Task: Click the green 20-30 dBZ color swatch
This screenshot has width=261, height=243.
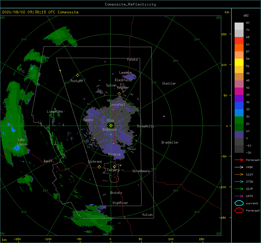Action: [239, 120]
